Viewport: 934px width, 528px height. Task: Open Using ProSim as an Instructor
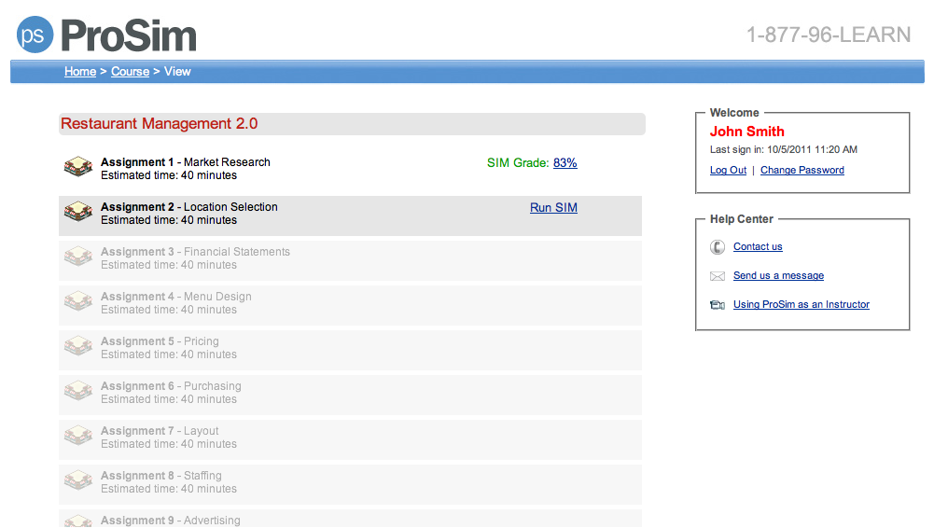[x=802, y=304]
